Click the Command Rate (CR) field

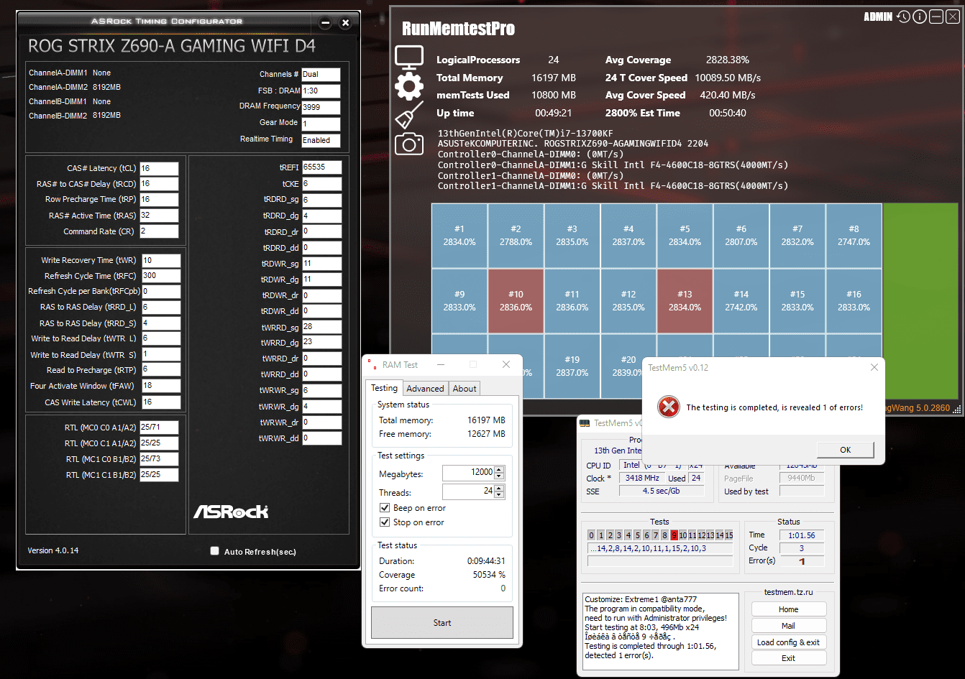[x=159, y=231]
